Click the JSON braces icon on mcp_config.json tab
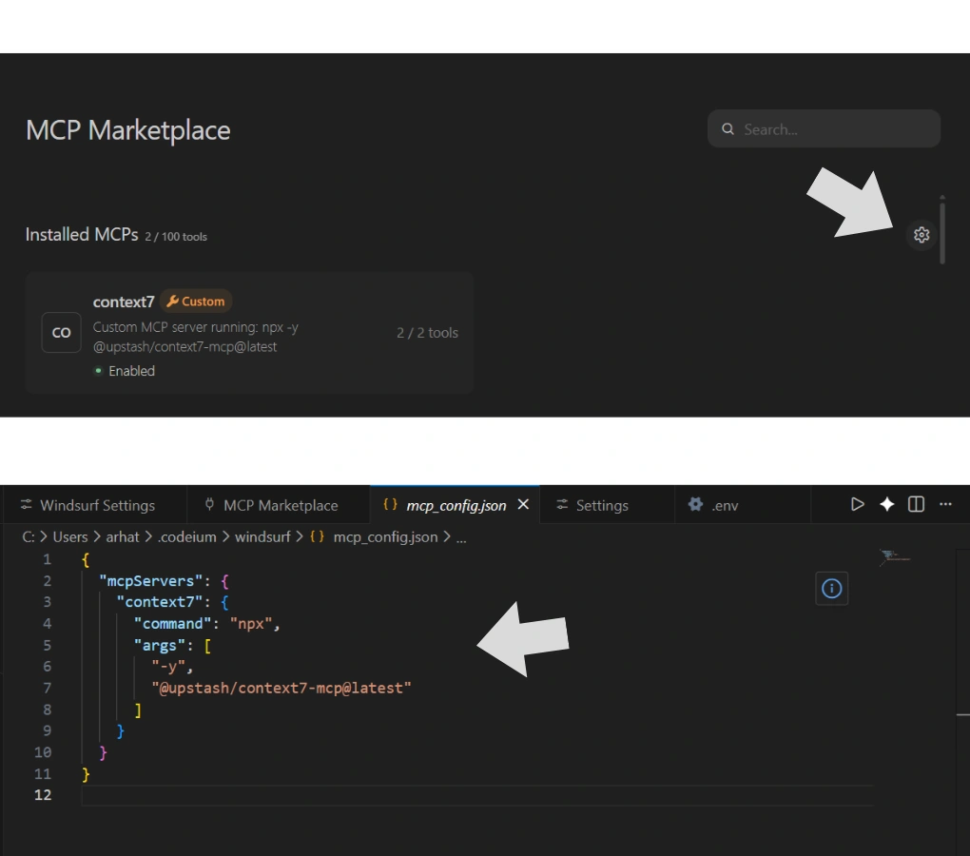This screenshot has width=970, height=856. (x=390, y=504)
